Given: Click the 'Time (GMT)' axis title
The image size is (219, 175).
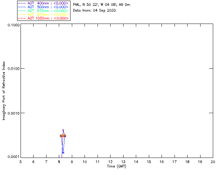Looking at the screenshot, I should [116, 166].
